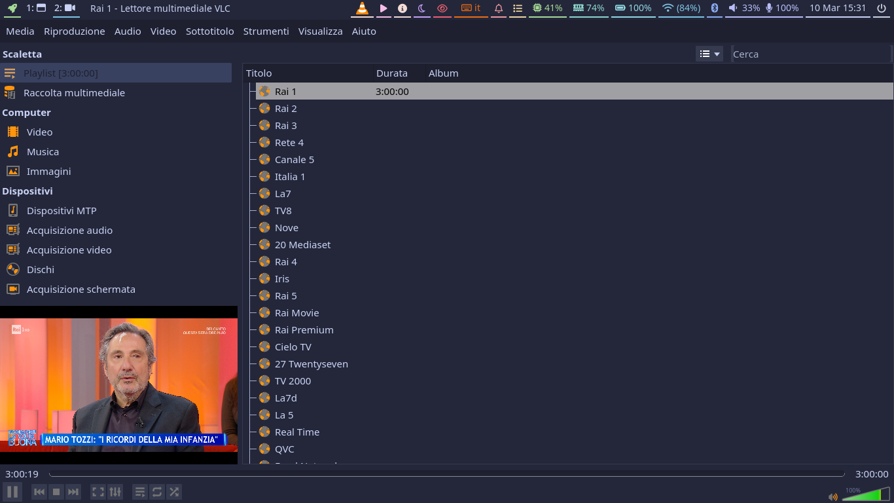Open the Wi-Fi status indicator

point(681,8)
